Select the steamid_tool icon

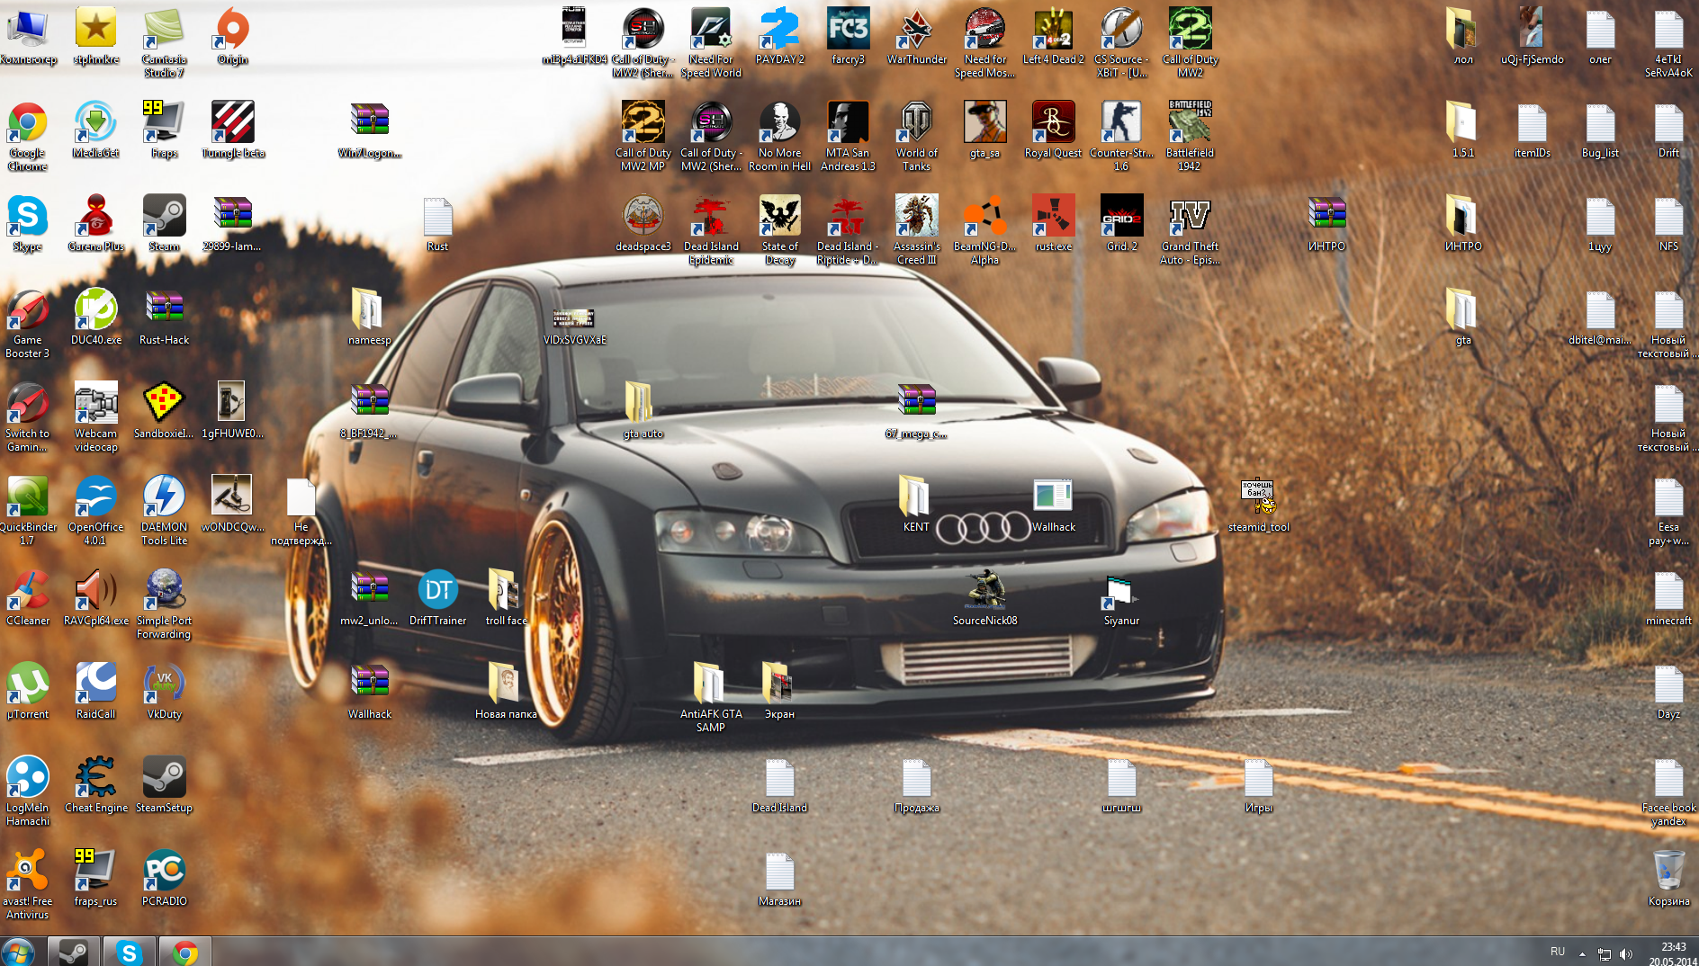point(1259,504)
